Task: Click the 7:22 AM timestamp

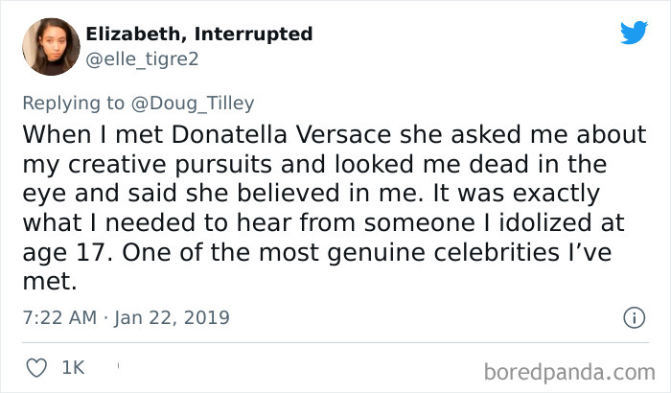Action: click(x=60, y=316)
